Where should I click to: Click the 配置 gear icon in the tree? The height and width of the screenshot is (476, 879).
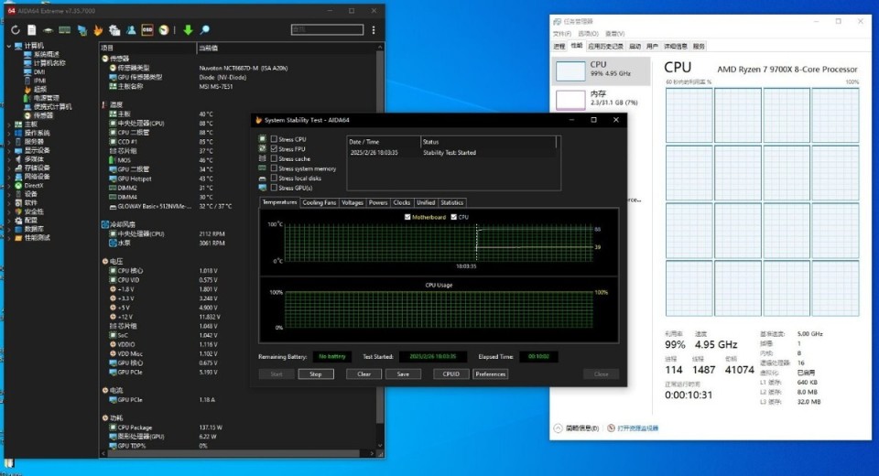point(18,221)
